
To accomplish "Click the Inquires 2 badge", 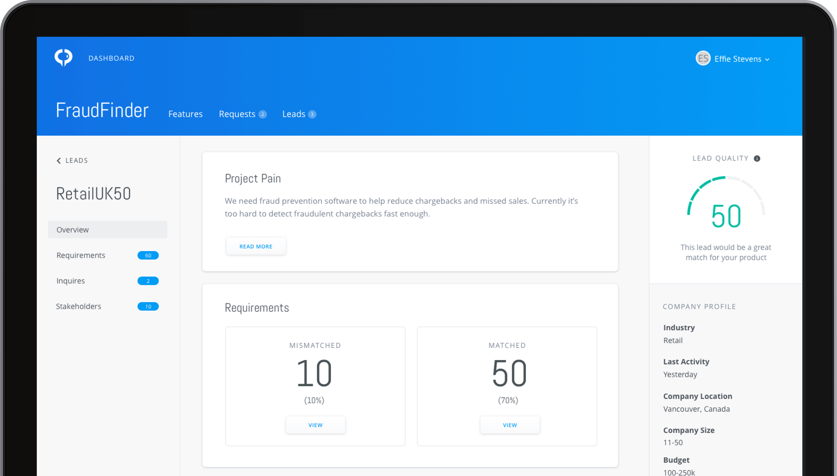I will [x=148, y=281].
